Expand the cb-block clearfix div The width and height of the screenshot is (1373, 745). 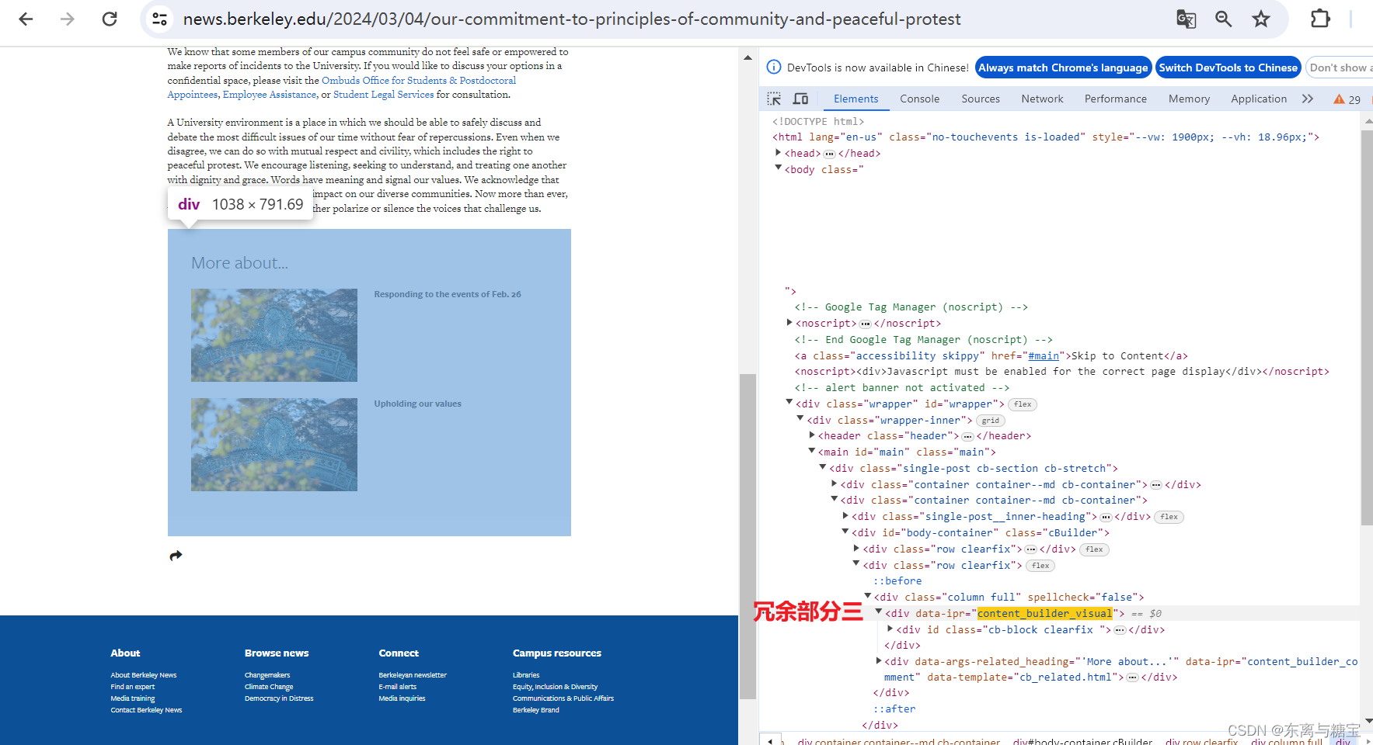tap(890, 629)
